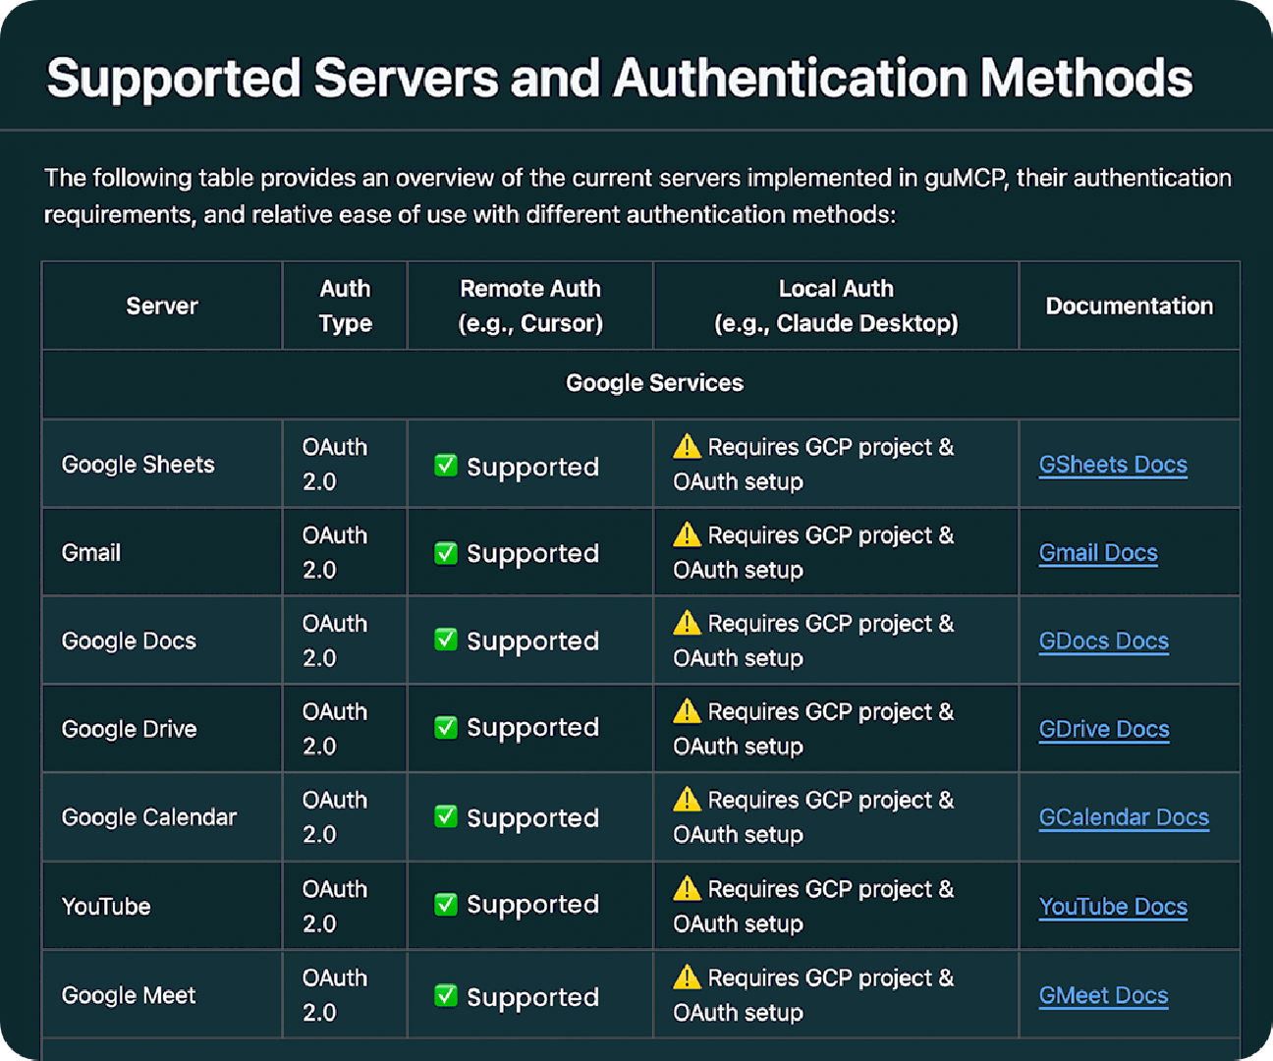
Task: Open the GSheets Docs link
Action: click(x=1113, y=465)
